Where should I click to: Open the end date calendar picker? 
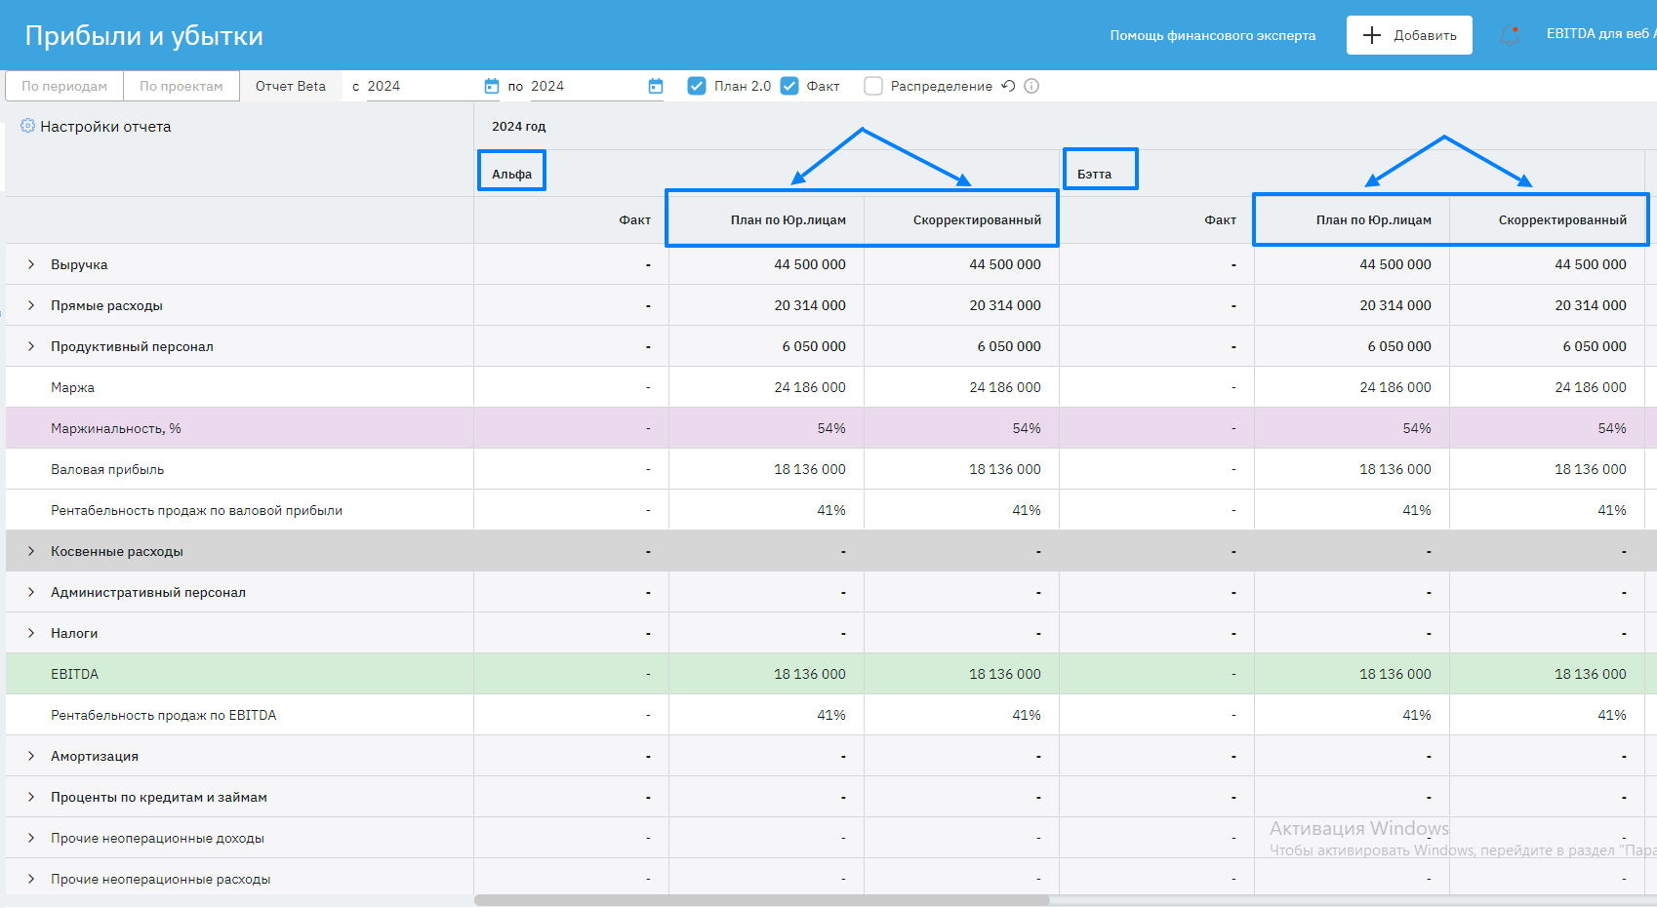(656, 86)
